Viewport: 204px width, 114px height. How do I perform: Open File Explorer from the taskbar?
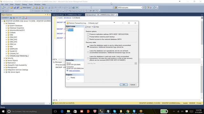69,111
